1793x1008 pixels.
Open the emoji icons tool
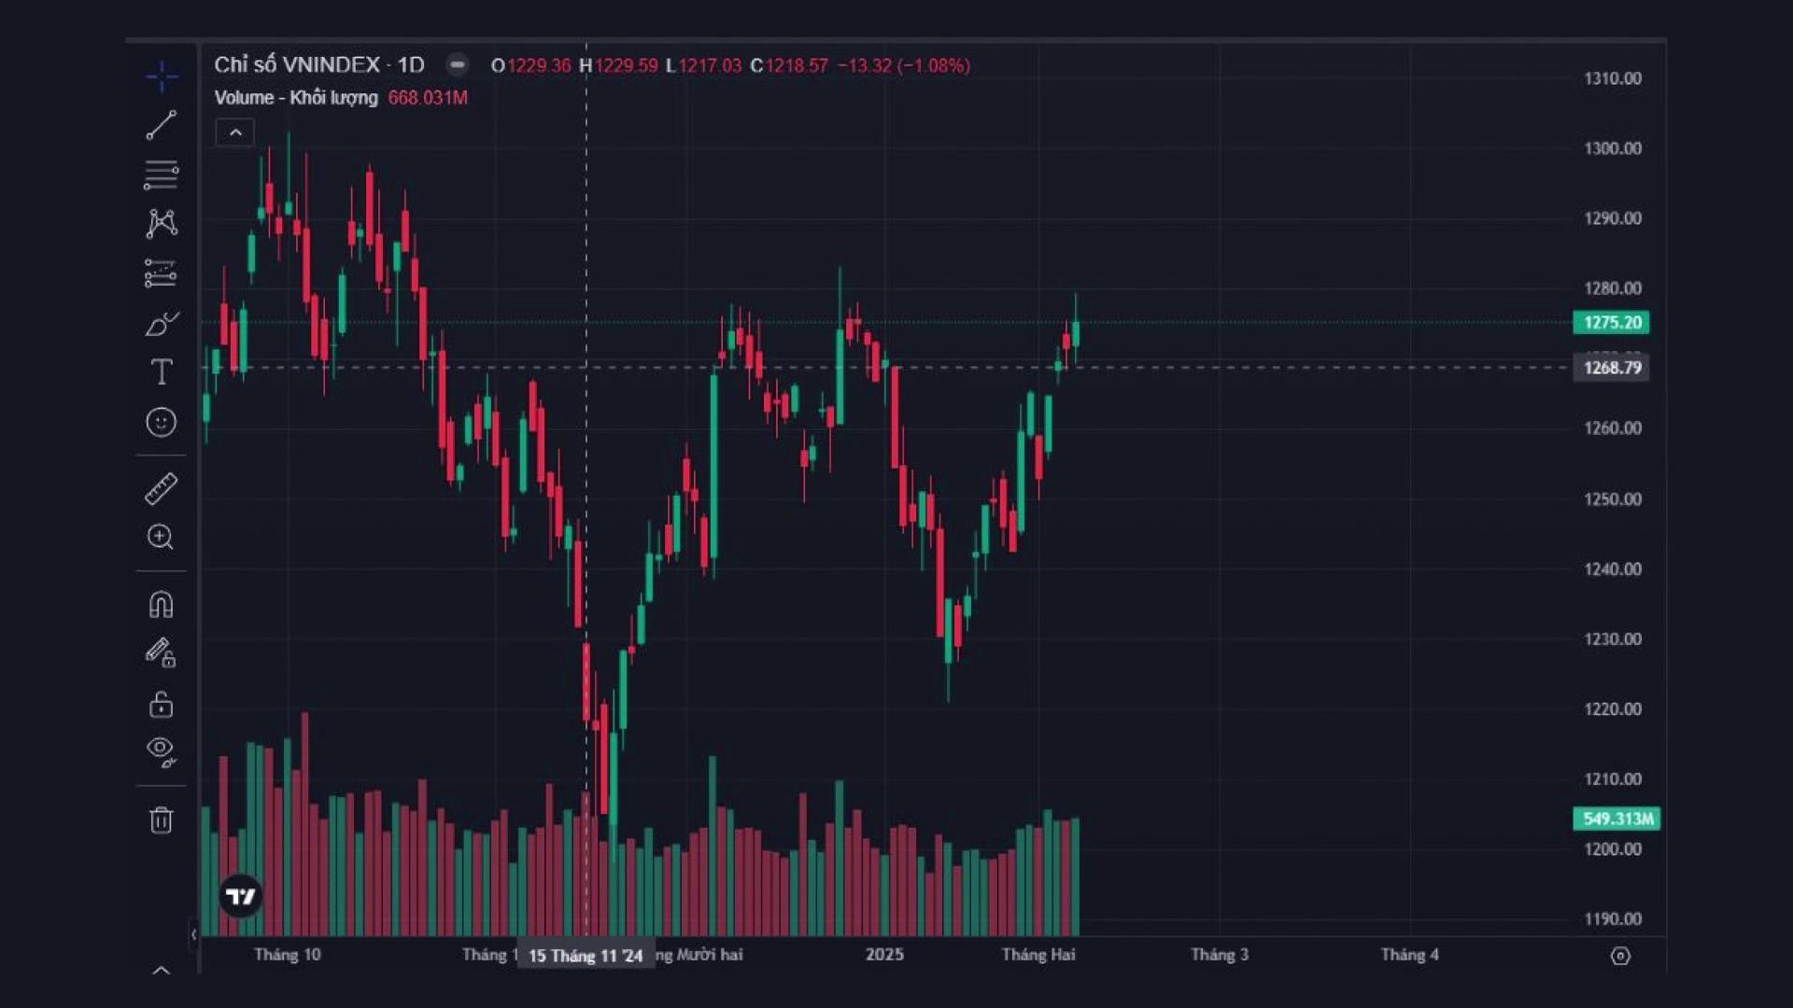162,422
